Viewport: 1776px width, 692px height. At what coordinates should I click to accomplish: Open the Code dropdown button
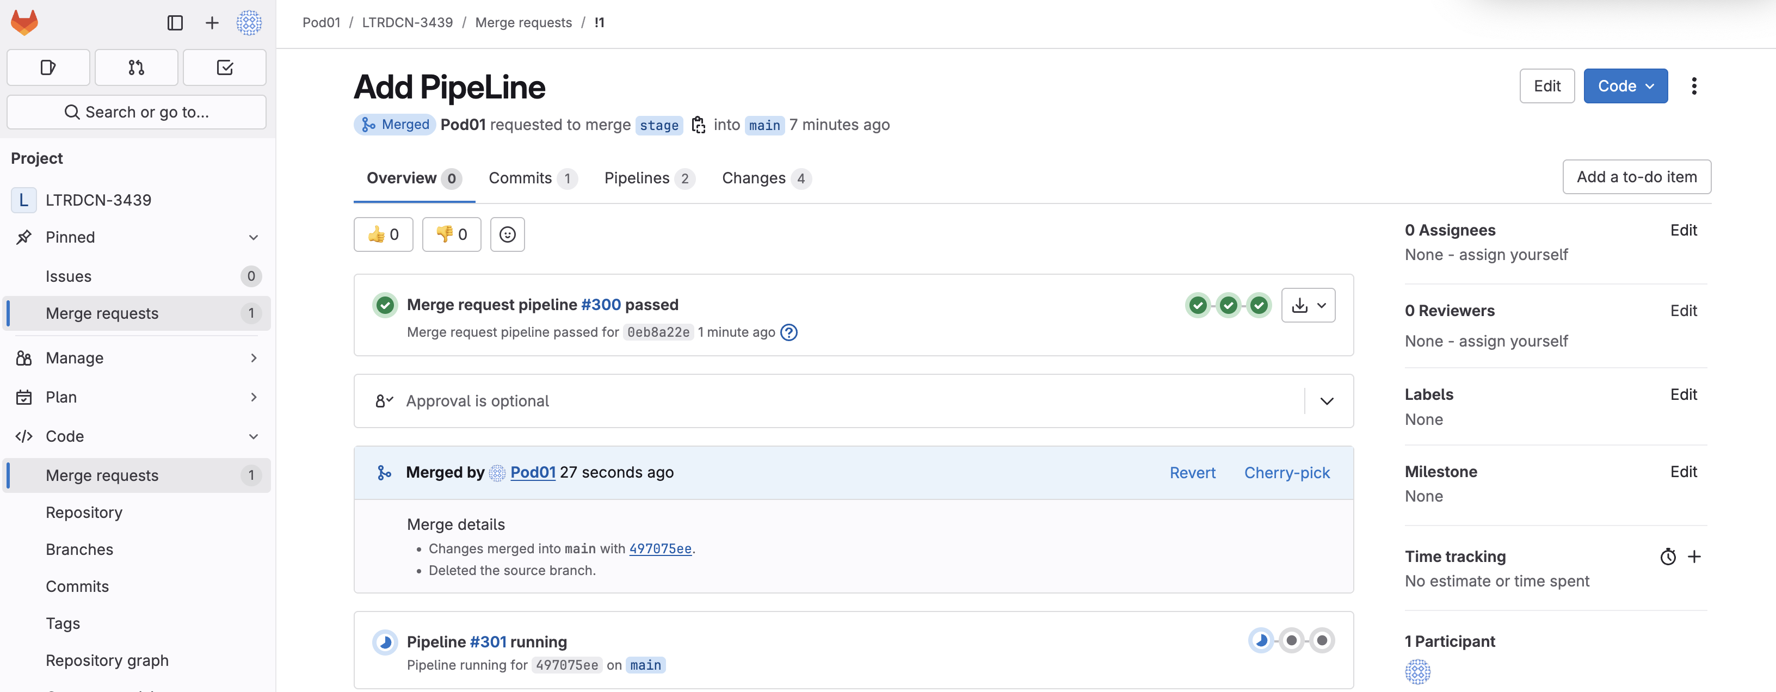pos(1625,86)
